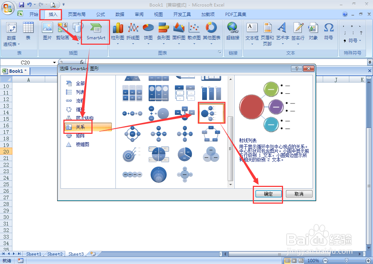Switch to Sheet2 worksheet tab

pyautogui.click(x=55, y=254)
